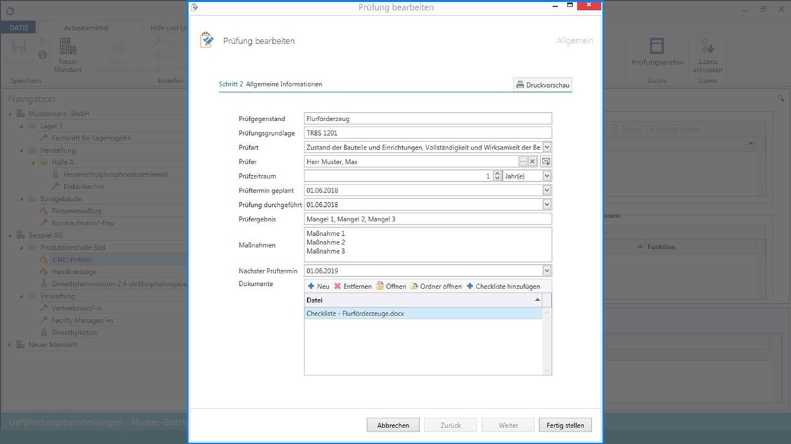Collapse the Herstellung folder node
The width and height of the screenshot is (791, 444).
coord(22,150)
